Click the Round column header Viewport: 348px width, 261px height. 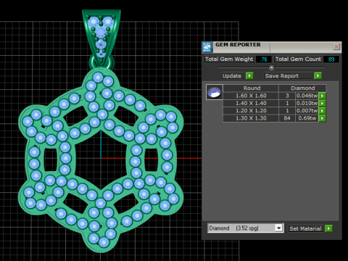point(251,88)
